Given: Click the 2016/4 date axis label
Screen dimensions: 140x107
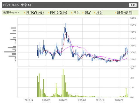Looking at the screenshot, I should tap(29, 100).
